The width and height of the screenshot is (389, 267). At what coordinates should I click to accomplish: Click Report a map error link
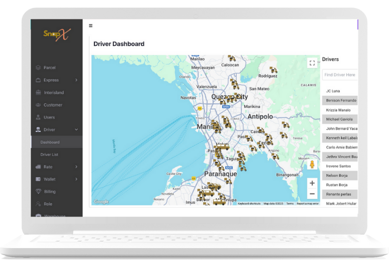(x=308, y=203)
